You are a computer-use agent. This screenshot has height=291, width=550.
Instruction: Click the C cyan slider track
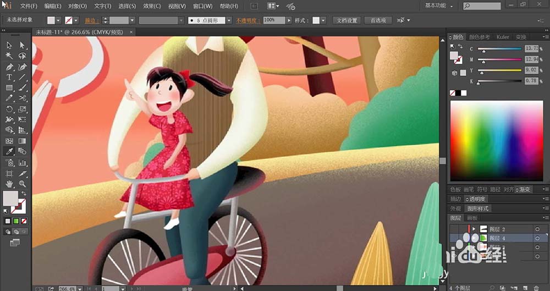499,49
